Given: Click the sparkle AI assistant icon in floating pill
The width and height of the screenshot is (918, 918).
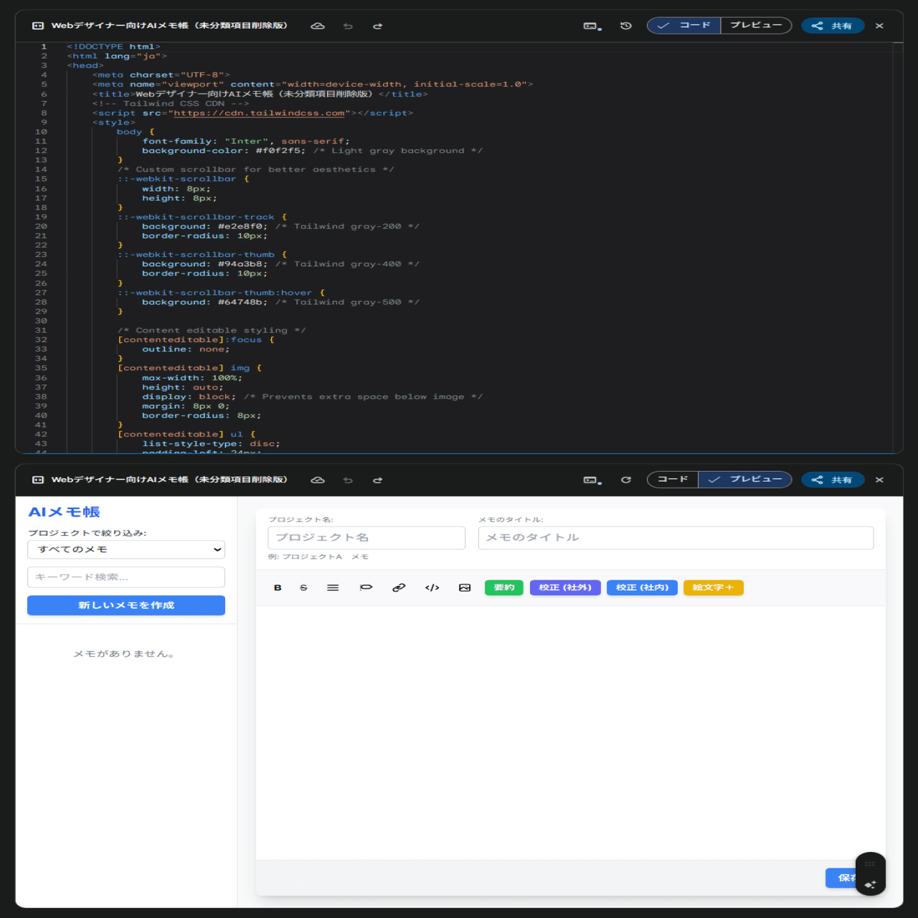Looking at the screenshot, I should pos(870,885).
